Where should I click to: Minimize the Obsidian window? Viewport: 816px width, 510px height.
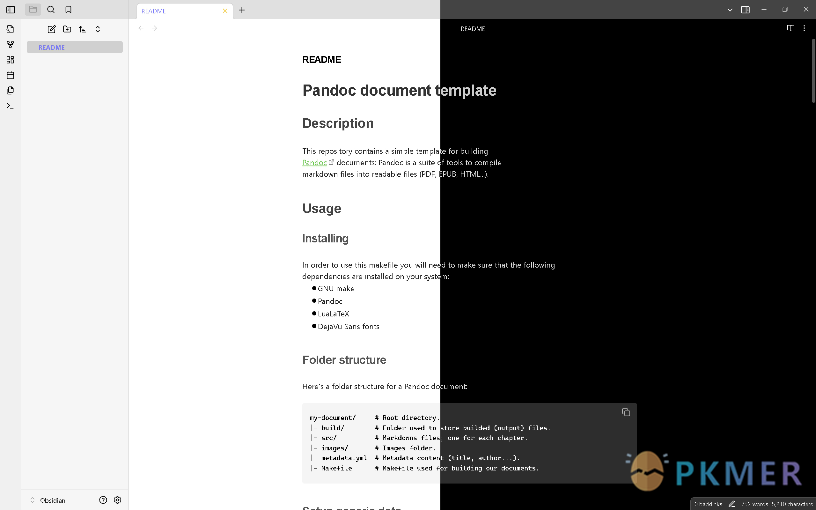point(764,10)
